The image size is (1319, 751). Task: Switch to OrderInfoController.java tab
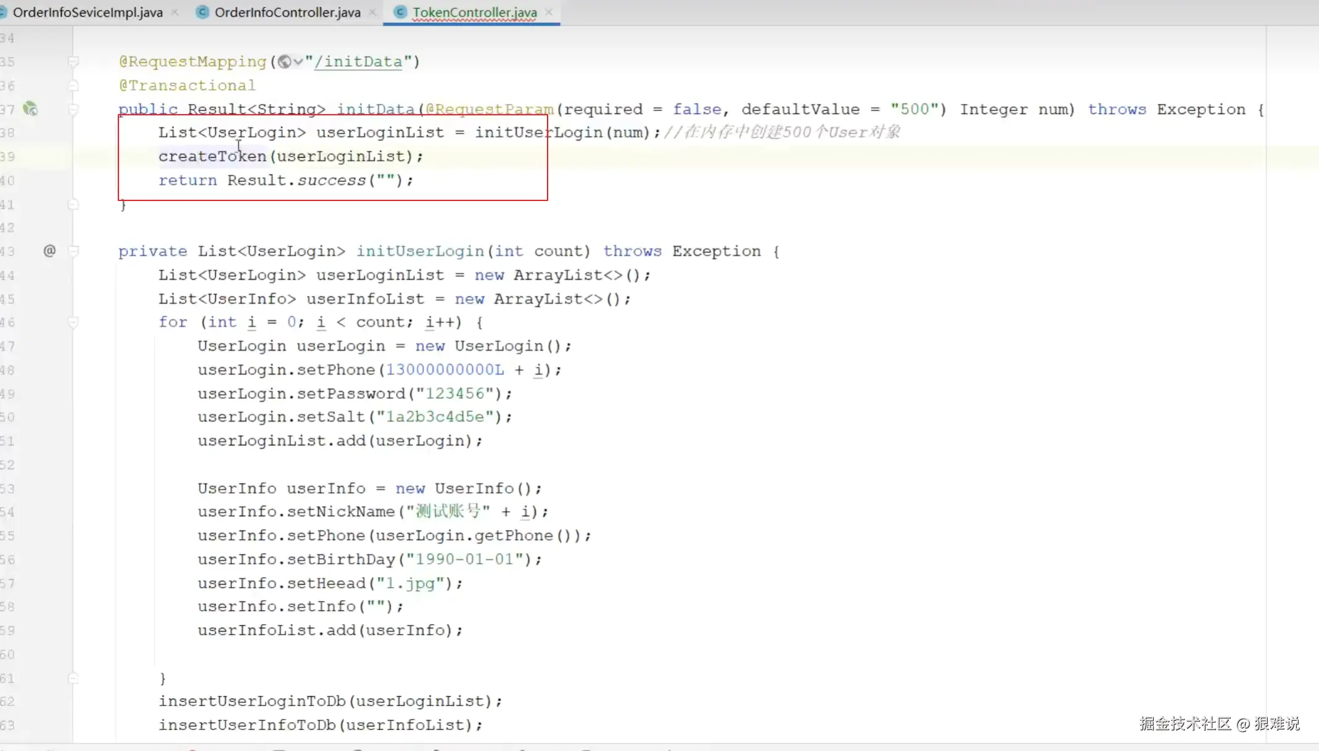[287, 12]
